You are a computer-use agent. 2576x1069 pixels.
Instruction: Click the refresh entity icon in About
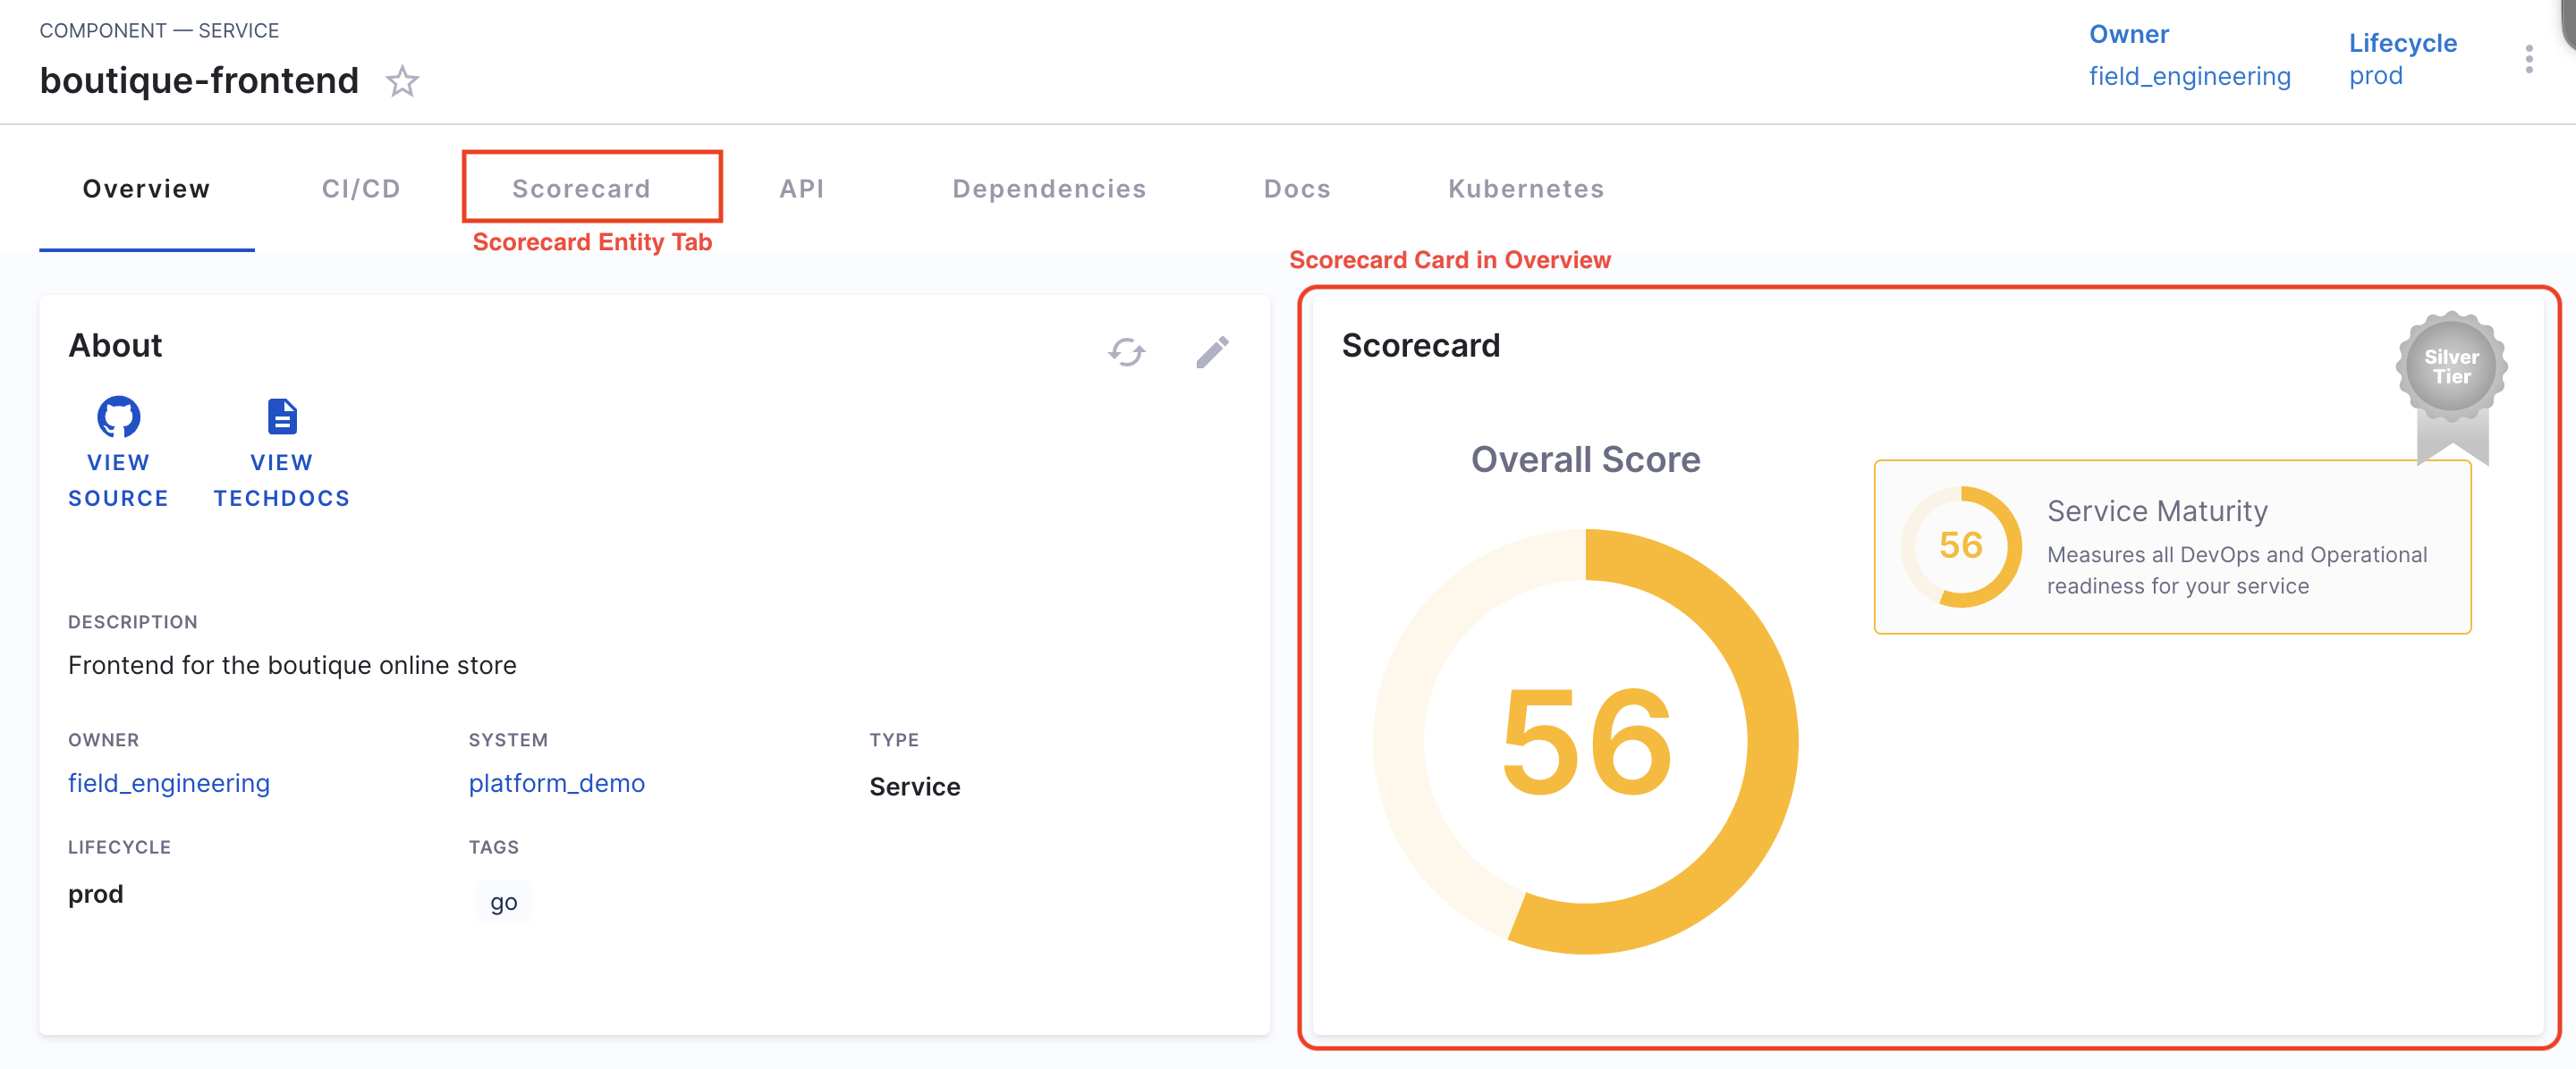click(1126, 351)
